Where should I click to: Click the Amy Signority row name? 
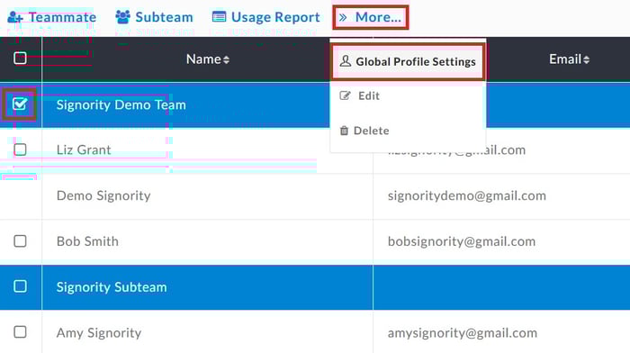tap(99, 333)
